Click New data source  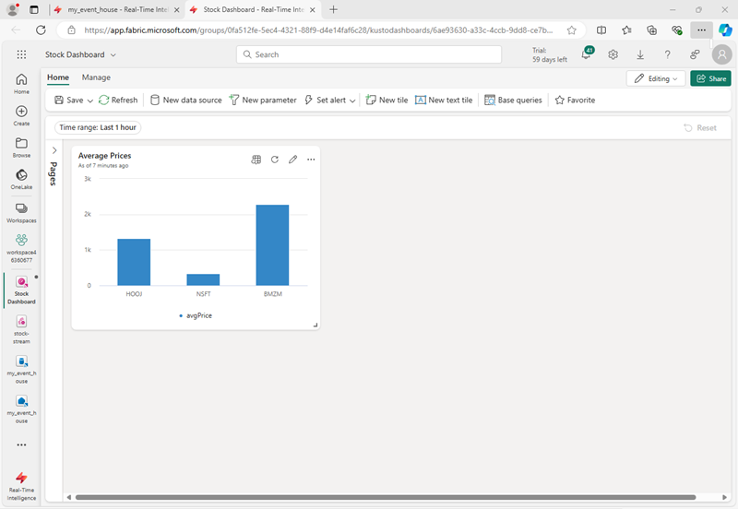tap(186, 101)
